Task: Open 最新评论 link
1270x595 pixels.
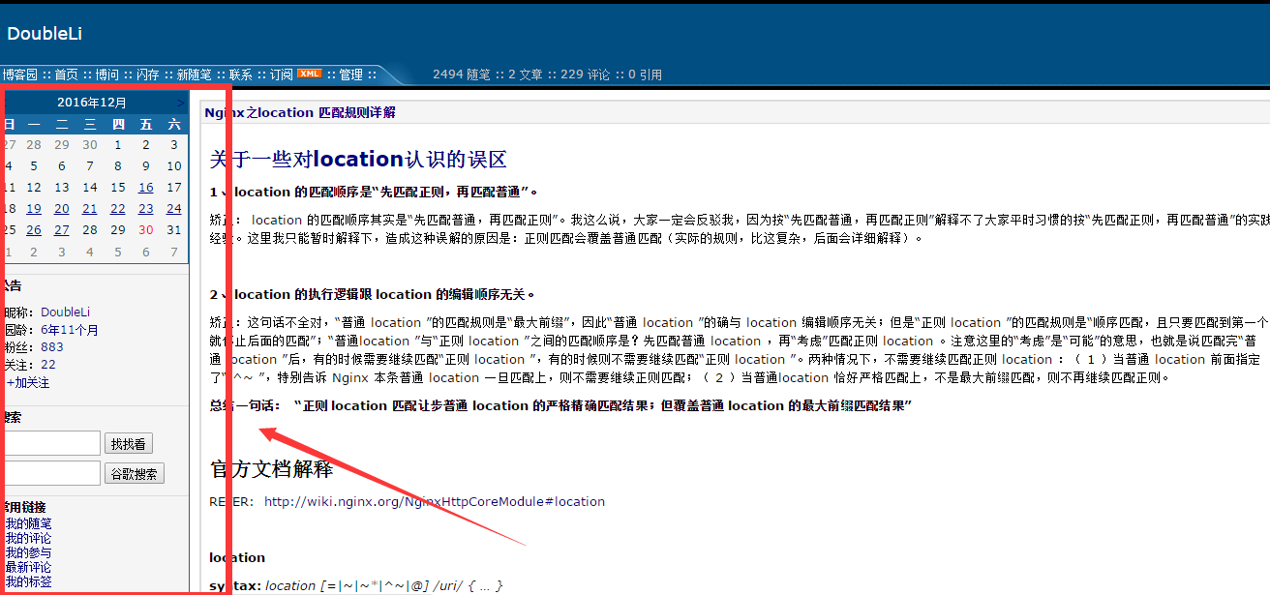Action: click(28, 567)
